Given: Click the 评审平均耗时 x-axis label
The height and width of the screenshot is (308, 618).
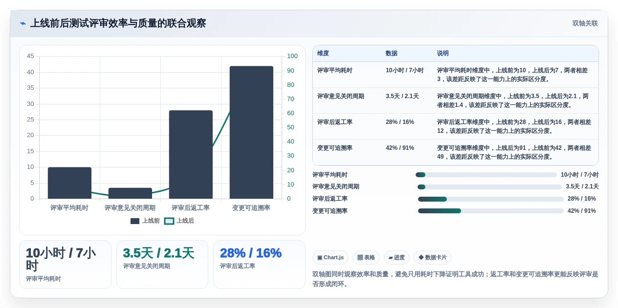Looking at the screenshot, I should tap(69, 208).
